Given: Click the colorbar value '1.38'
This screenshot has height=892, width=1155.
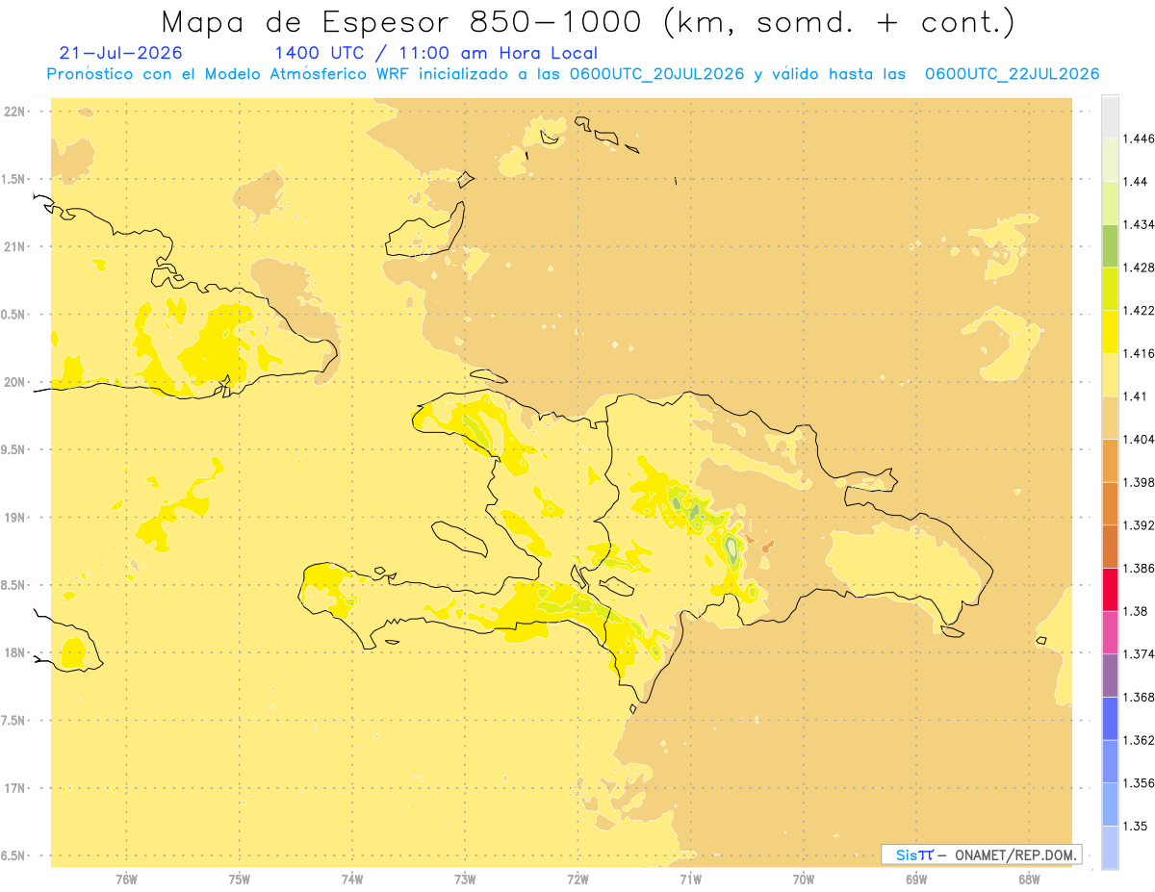Looking at the screenshot, I should tap(1137, 611).
